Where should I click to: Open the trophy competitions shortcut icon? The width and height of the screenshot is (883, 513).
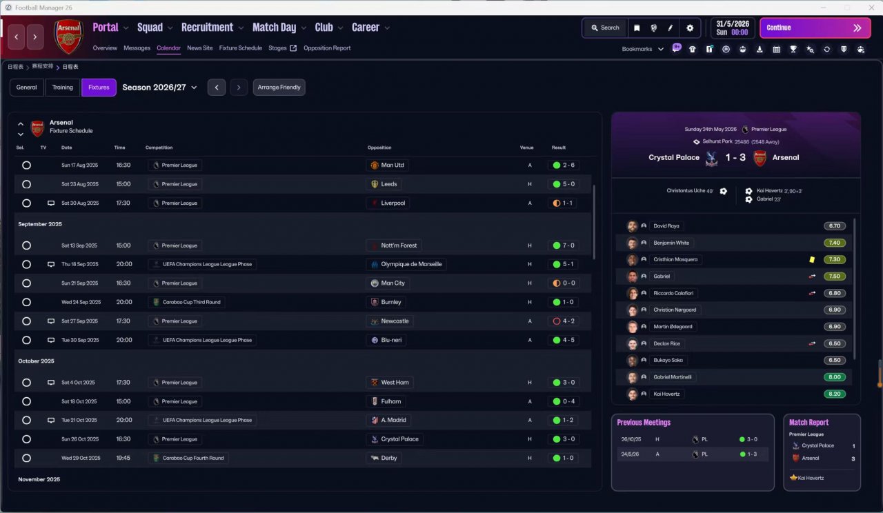(793, 49)
